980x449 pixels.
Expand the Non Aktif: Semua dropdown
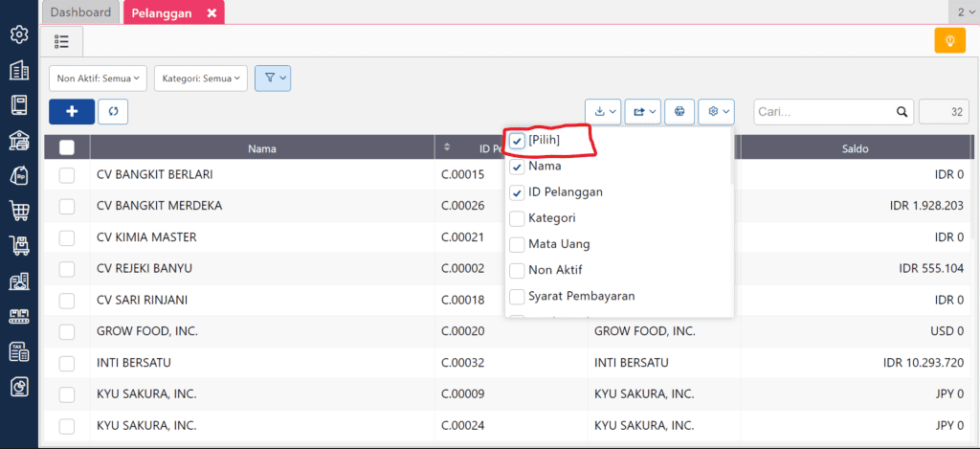(100, 79)
